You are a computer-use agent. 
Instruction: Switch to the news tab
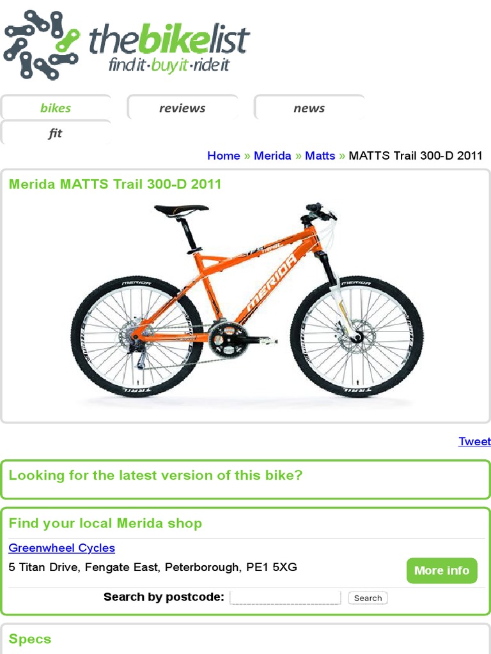[309, 107]
